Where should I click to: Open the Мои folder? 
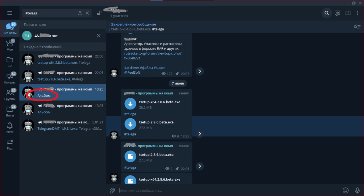click(10, 45)
